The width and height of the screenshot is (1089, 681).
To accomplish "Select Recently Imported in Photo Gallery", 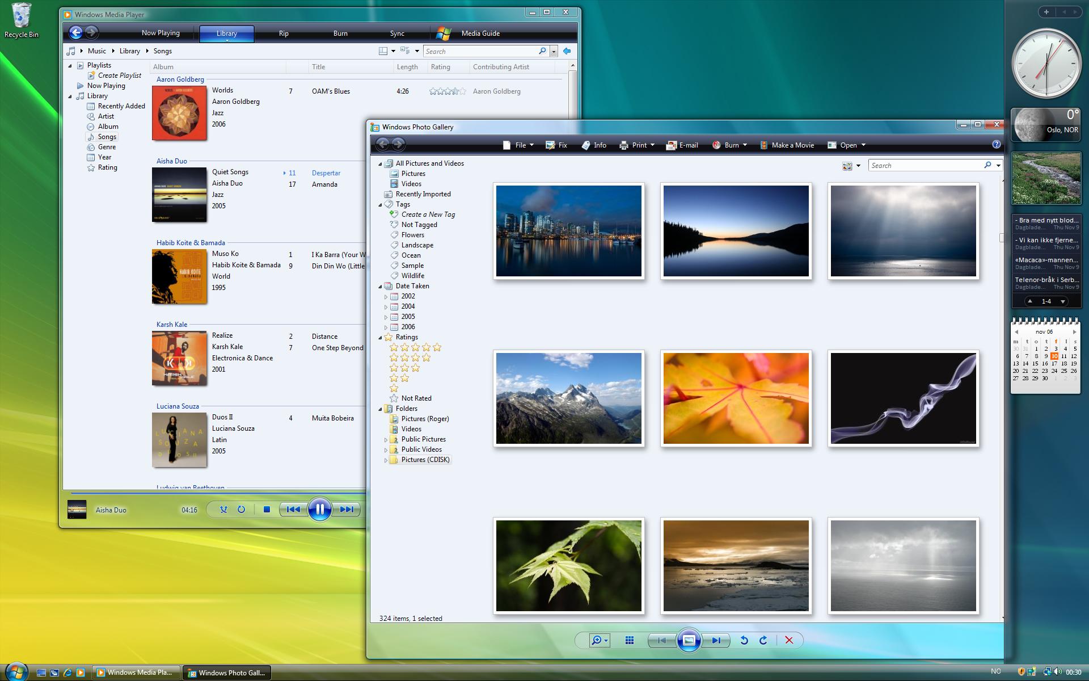I will [423, 194].
